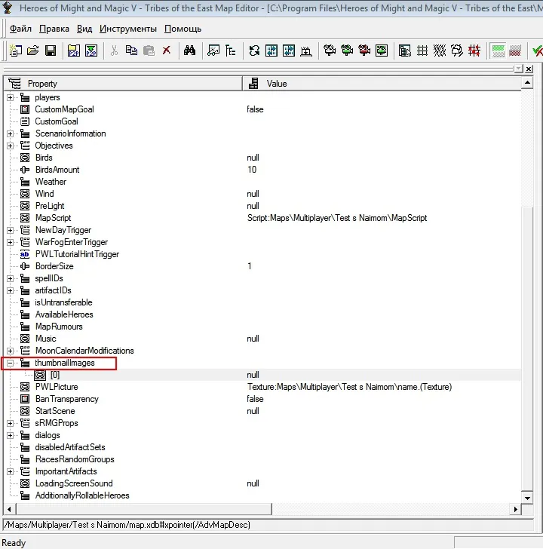Open the panel's small dropdown arrow

pyautogui.click(x=519, y=69)
